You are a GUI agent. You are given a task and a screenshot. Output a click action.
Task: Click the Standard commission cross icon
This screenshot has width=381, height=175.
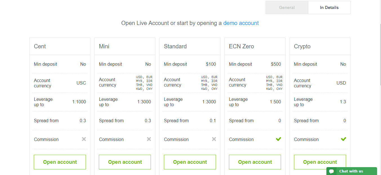(214, 139)
